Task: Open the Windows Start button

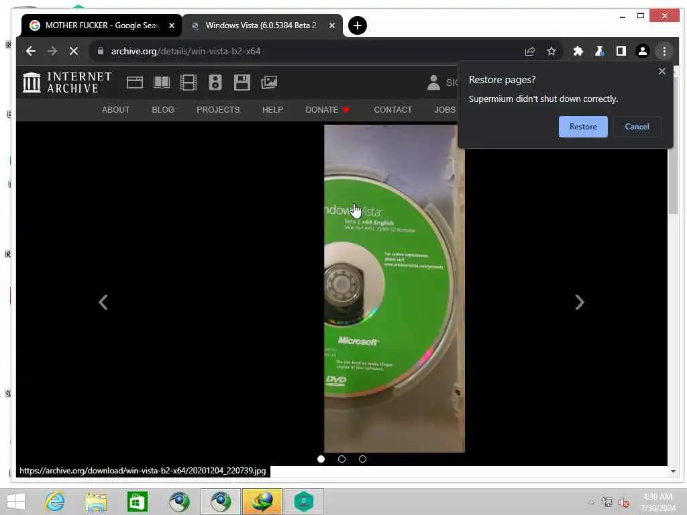Action: (x=16, y=502)
